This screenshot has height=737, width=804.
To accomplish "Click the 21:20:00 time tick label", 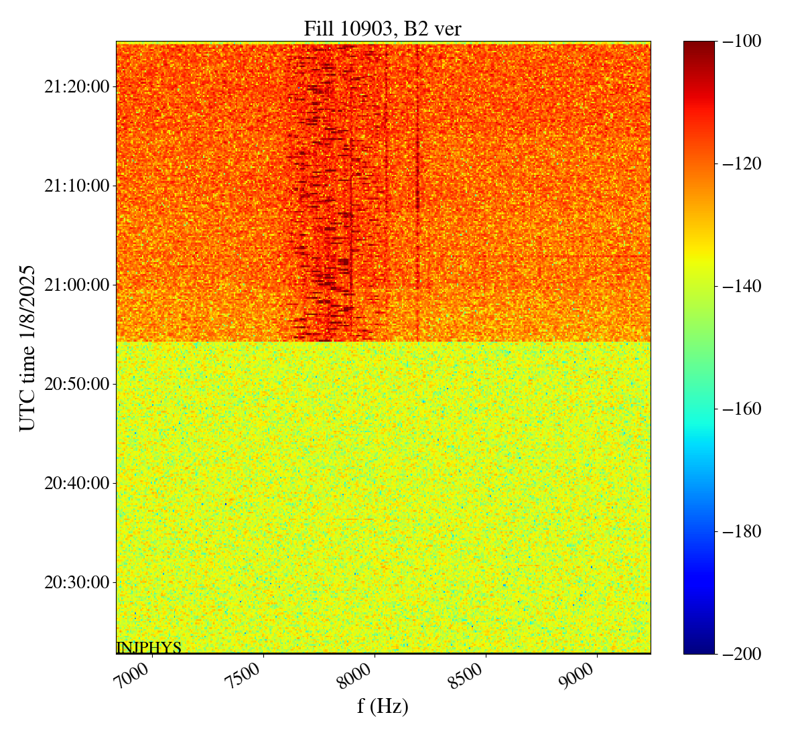I will tap(76, 86).
